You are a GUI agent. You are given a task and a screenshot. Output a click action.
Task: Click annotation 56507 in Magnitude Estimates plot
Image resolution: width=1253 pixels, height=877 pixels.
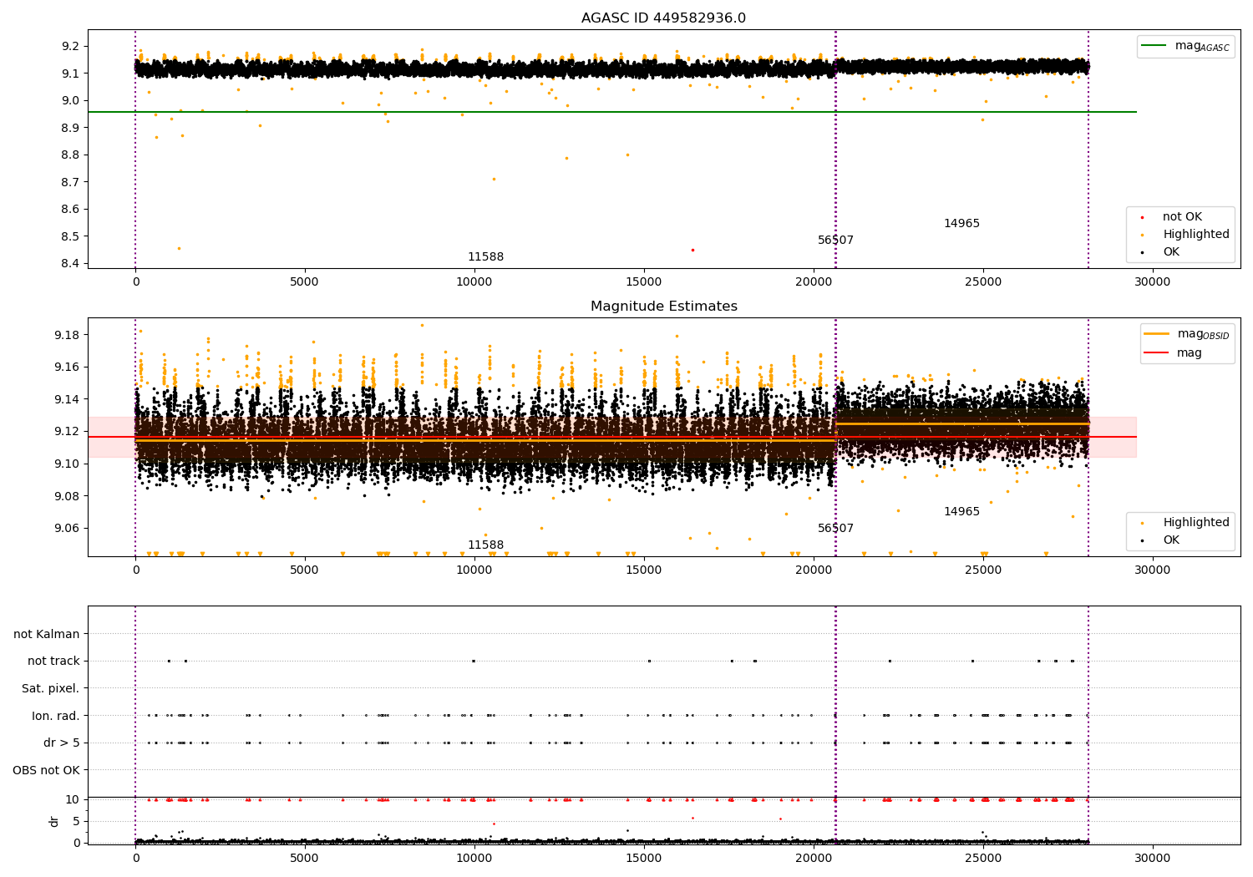pyautogui.click(x=835, y=529)
